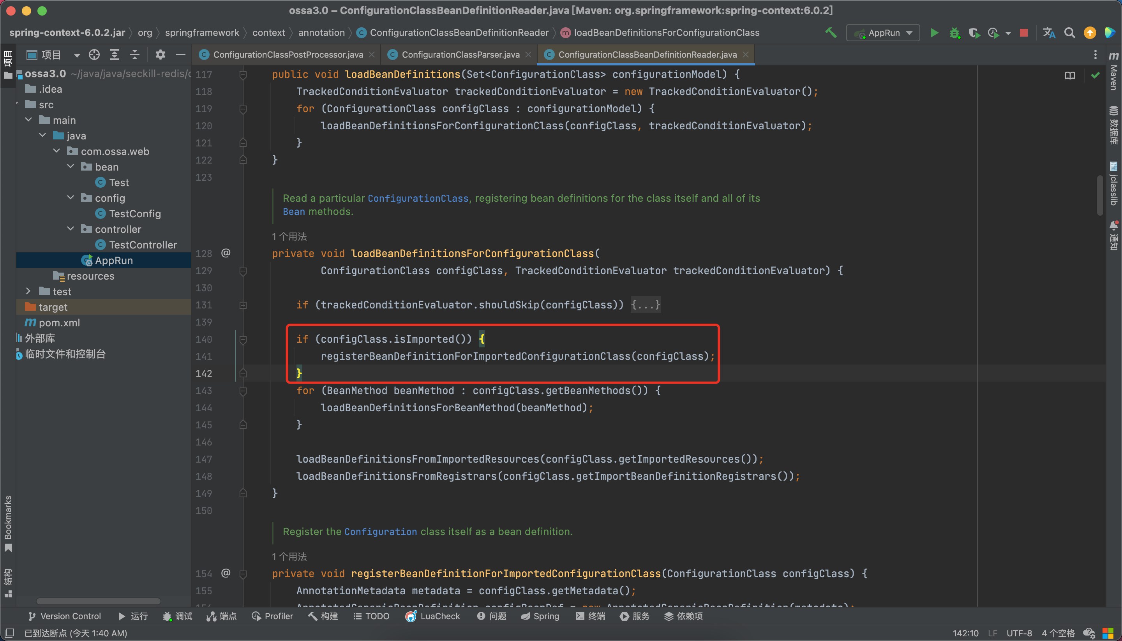Collapse all in project tree

(135, 55)
